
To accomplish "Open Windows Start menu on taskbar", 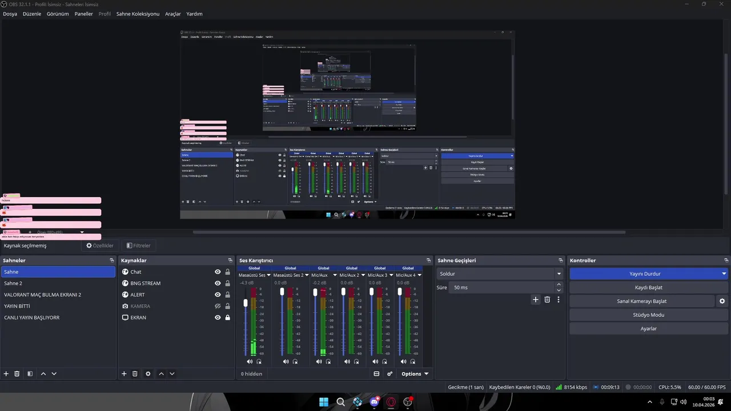I will click(x=324, y=402).
